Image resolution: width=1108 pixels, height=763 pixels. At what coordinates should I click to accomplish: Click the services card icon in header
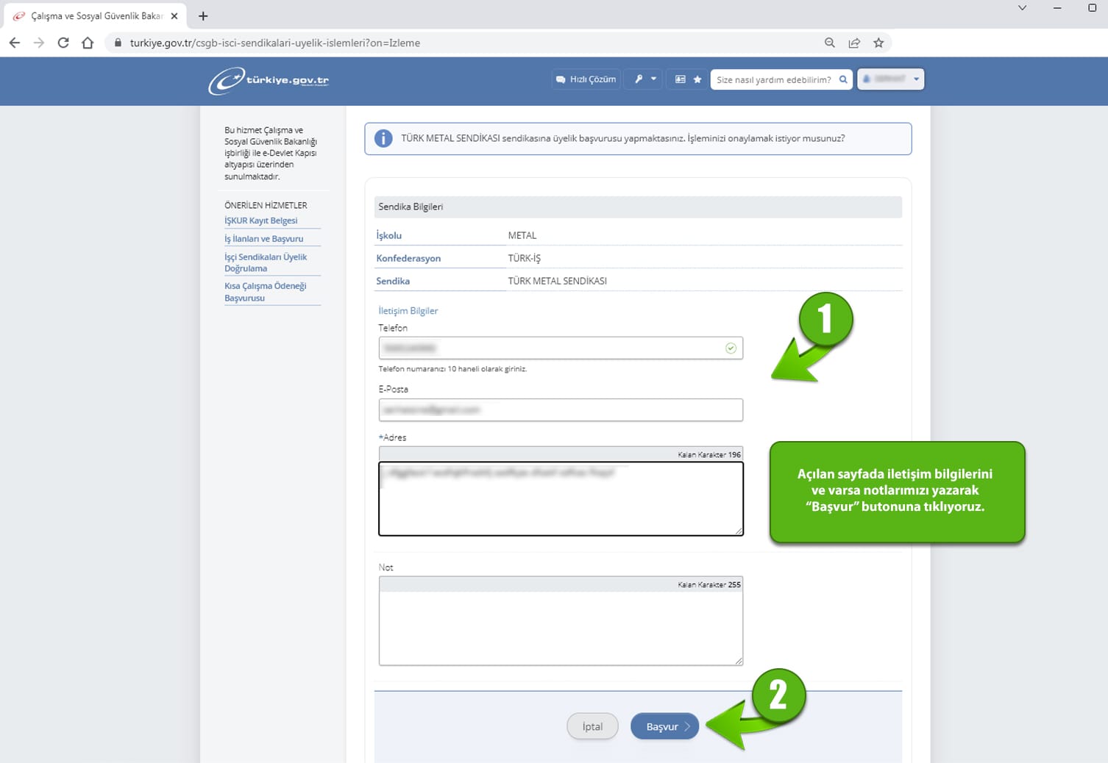point(681,79)
